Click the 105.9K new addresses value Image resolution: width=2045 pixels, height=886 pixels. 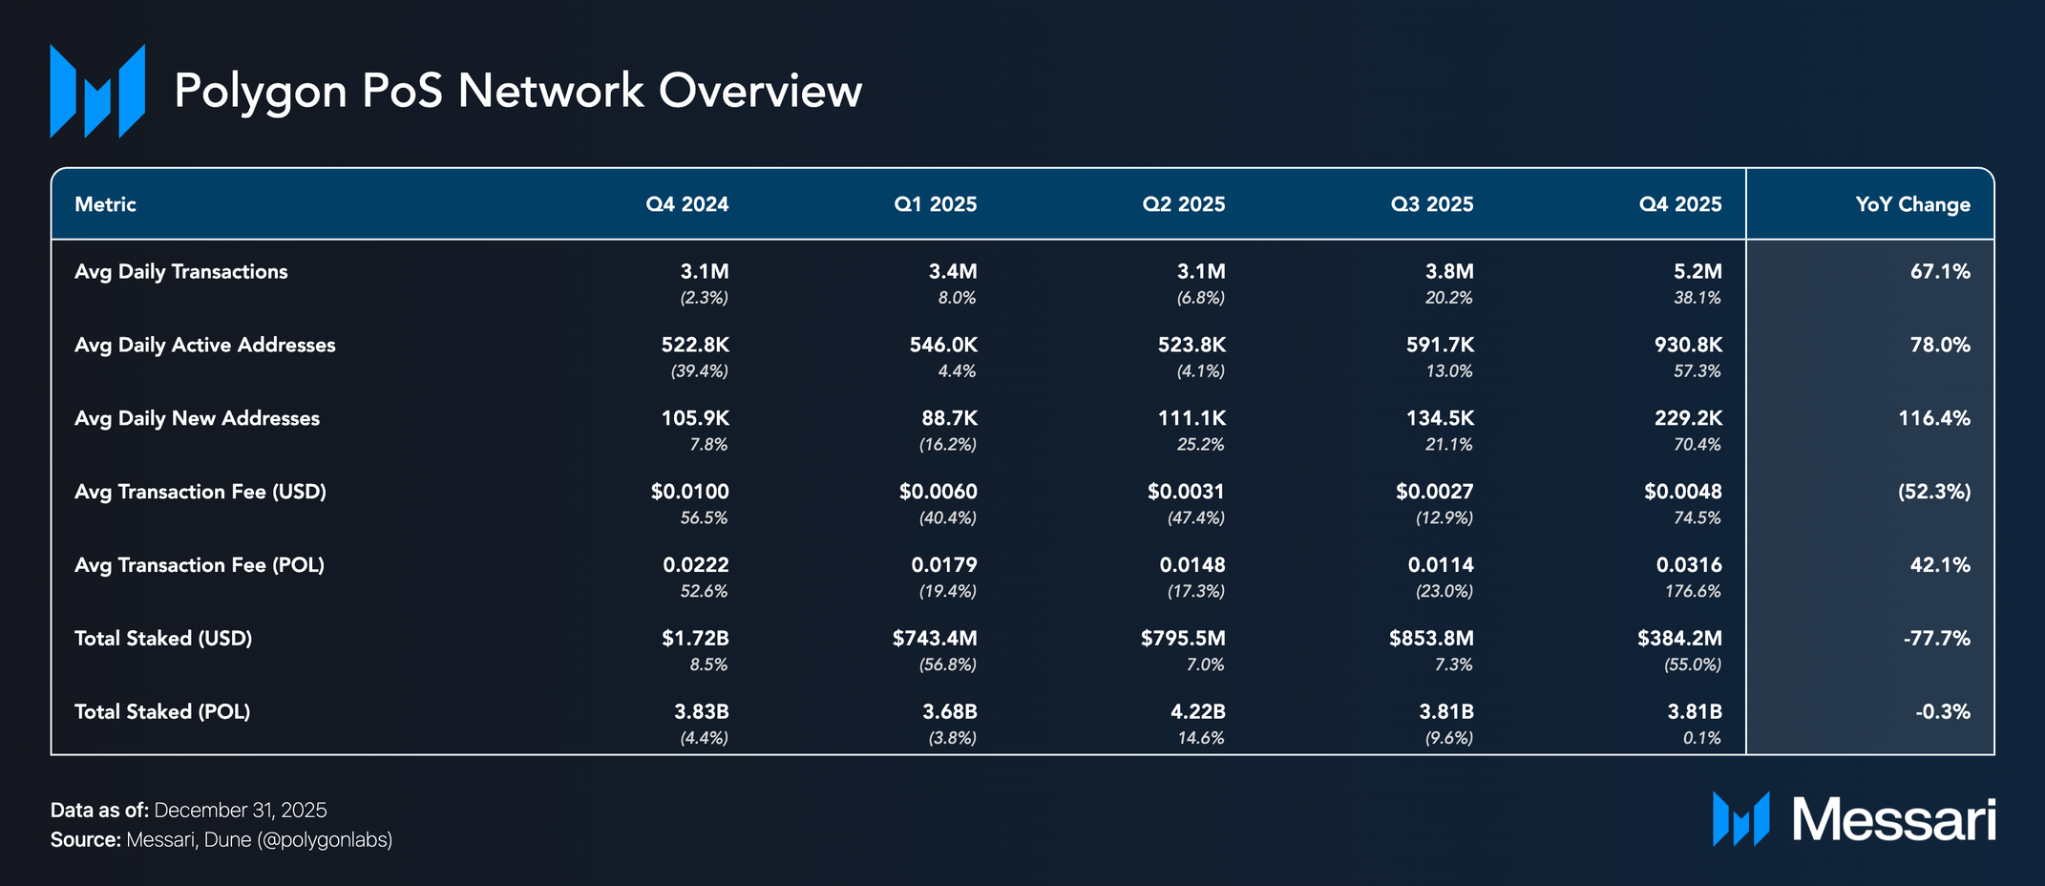tap(695, 419)
